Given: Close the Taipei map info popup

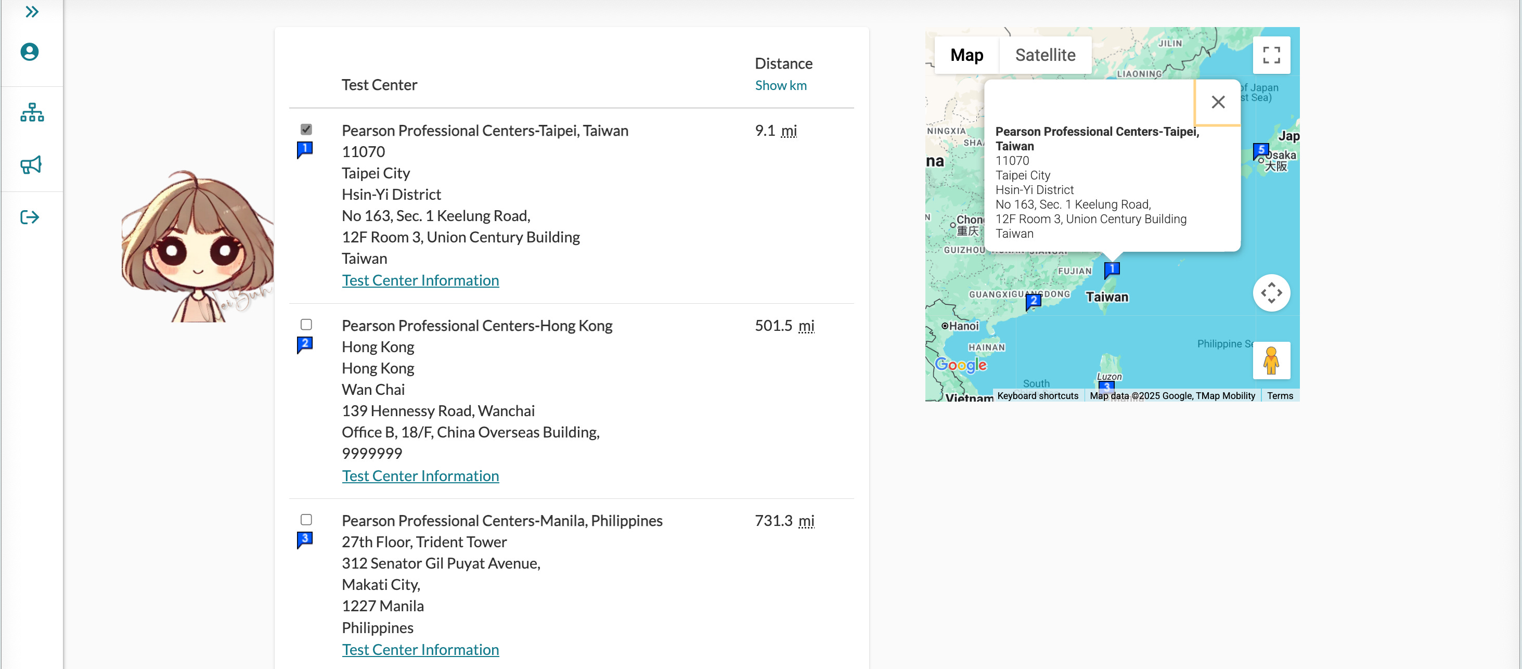Looking at the screenshot, I should [1218, 102].
